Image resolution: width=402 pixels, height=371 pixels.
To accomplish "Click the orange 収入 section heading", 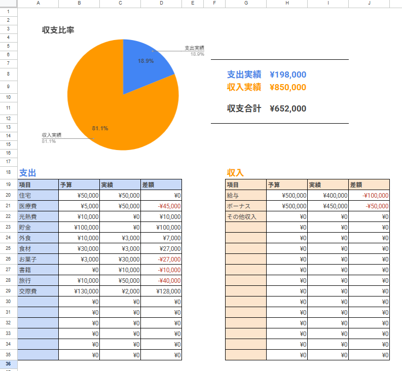I will tap(235, 173).
